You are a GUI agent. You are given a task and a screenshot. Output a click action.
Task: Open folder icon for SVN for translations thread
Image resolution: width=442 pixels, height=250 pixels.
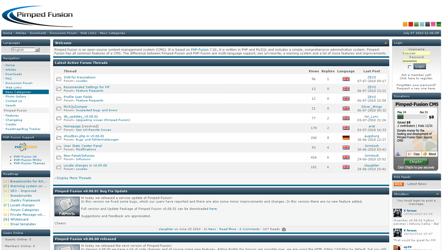coord(59,79)
